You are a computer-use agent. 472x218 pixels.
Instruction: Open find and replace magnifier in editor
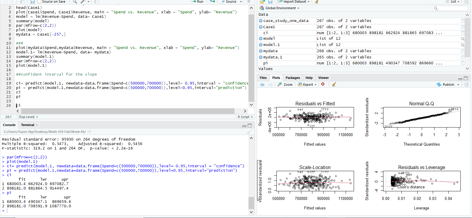[75, 2]
